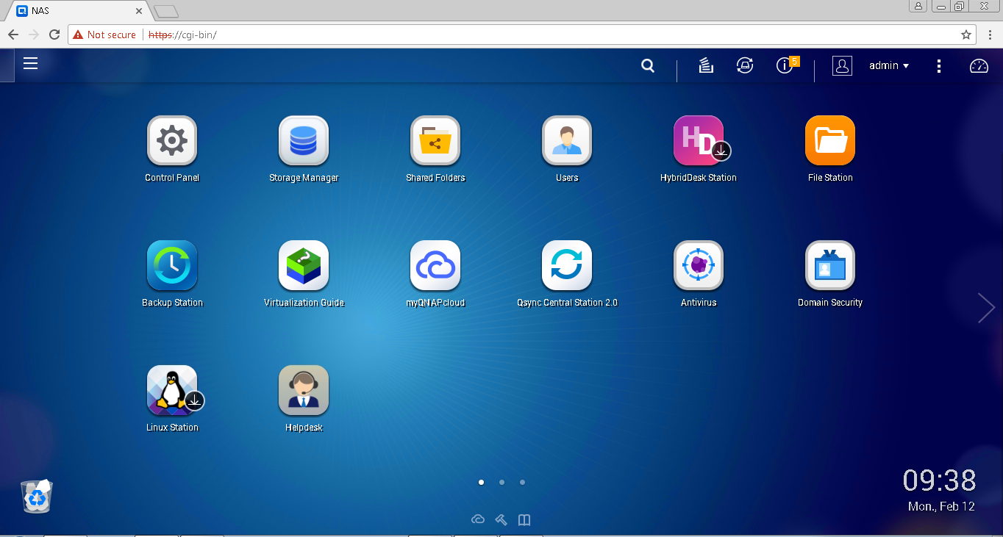View event notifications with badge 5
Viewport: 1003px width, 537px height.
787,65
